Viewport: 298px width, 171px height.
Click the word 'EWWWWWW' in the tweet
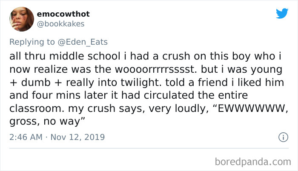click(x=252, y=108)
